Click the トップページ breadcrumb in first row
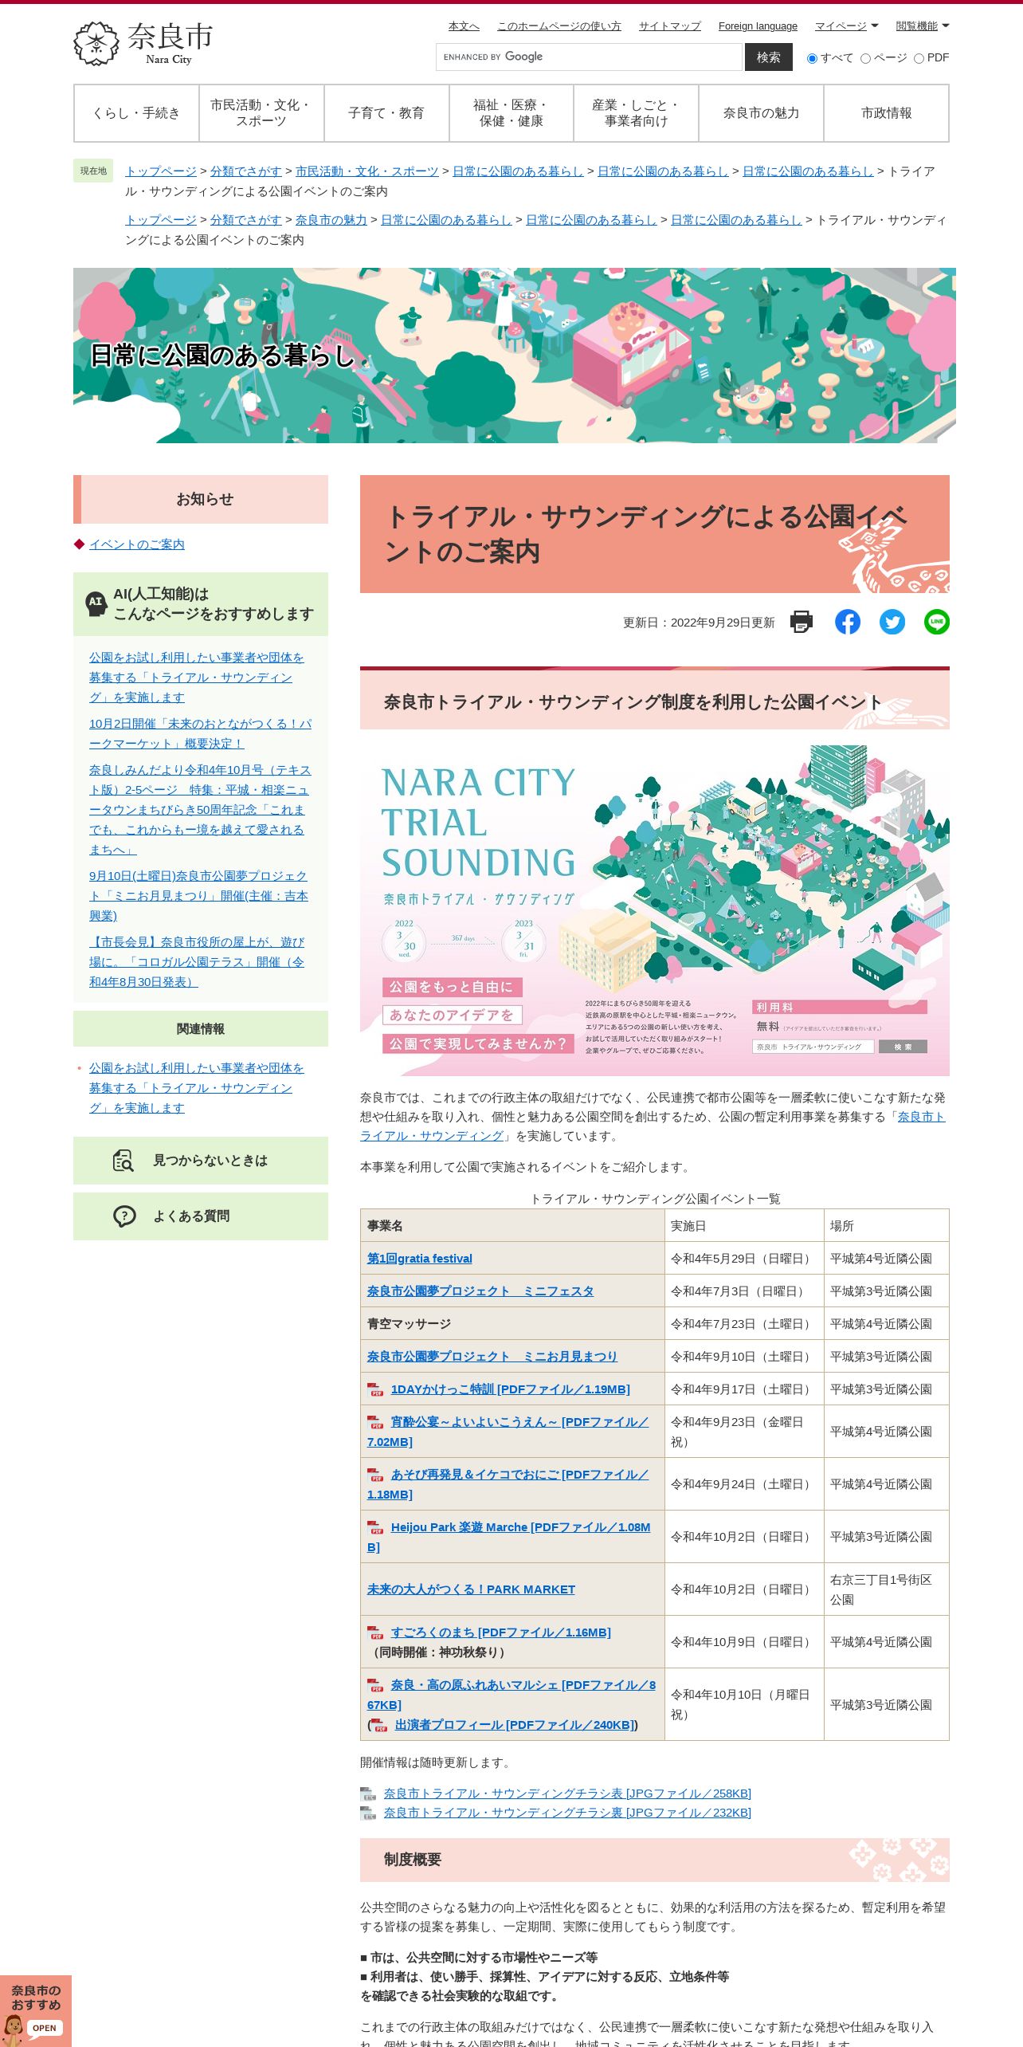The height and width of the screenshot is (2047, 1023). [161, 171]
